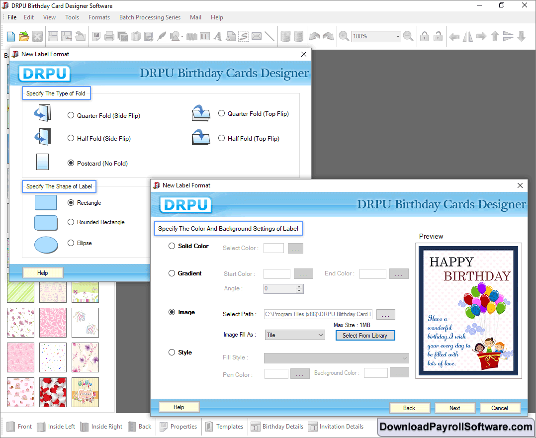This screenshot has width=536, height=438.
Task: Open Properties in bottom bar
Action: click(x=179, y=427)
